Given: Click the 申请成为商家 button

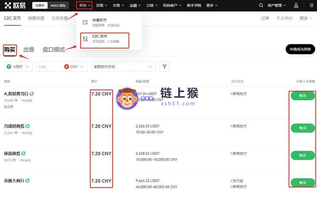Looking at the screenshot, I should [x=300, y=49].
